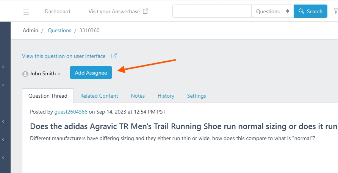
Task: Click external link icon beside Visit your Answerbase
Action: coord(146,11)
